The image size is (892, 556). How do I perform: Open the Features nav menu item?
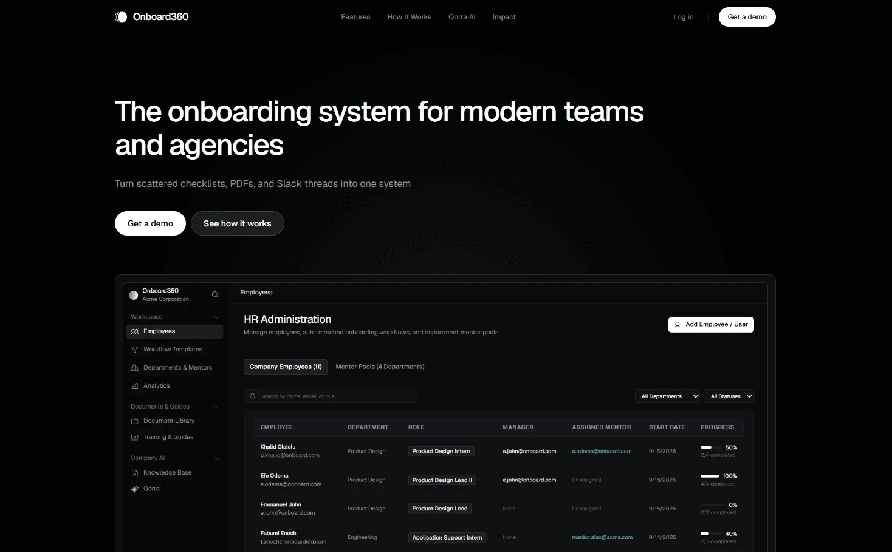(355, 17)
